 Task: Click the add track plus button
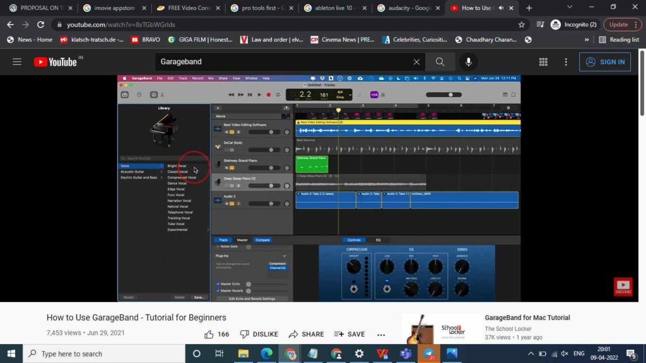218,108
